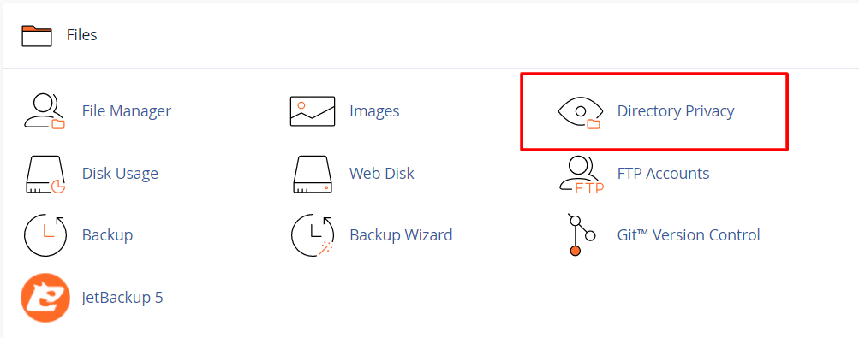The height and width of the screenshot is (338, 859).
Task: Click the Web Disk drive icon
Action: click(x=313, y=174)
